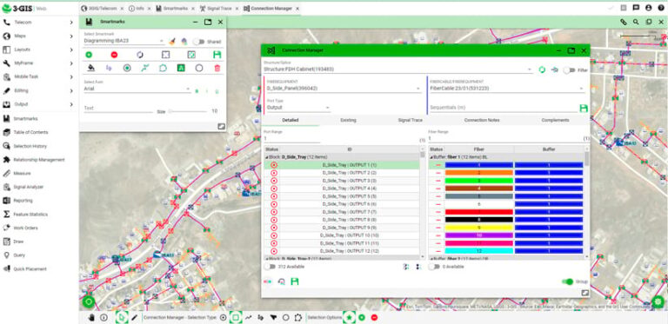Collapse the Block D_Side_Tray group

click(266, 157)
